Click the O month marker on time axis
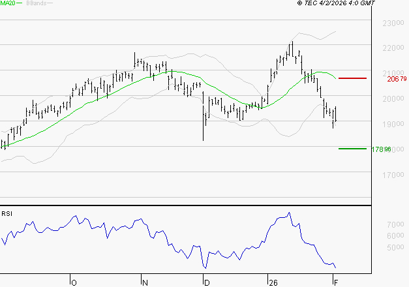 click(74, 283)
